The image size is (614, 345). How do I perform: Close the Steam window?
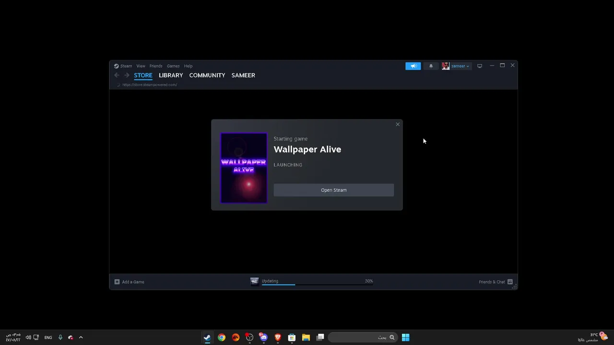[x=512, y=66]
